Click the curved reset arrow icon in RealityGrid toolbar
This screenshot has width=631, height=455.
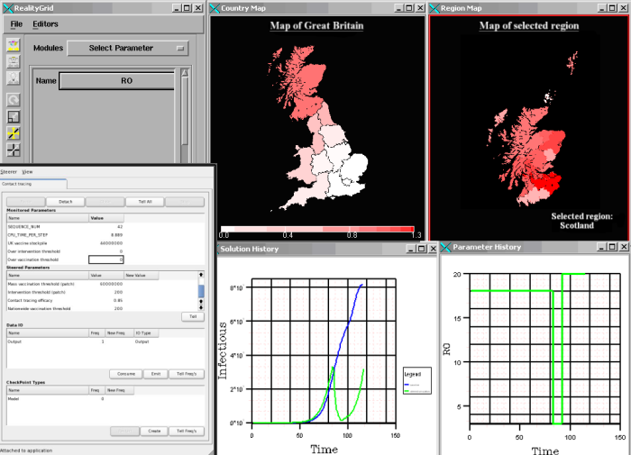[x=14, y=100]
